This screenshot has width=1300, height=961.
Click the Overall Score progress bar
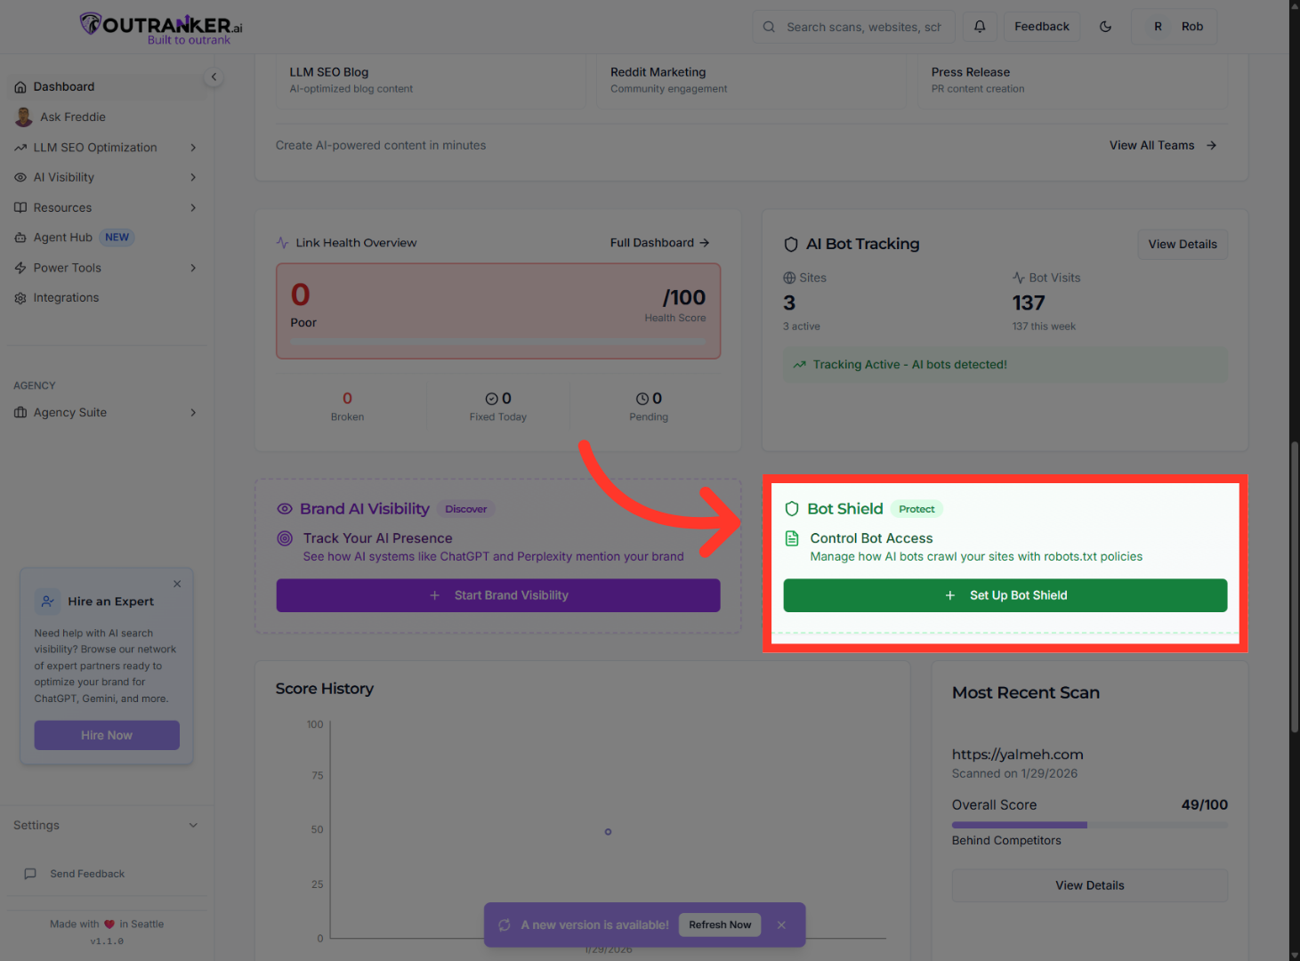pos(1089,825)
